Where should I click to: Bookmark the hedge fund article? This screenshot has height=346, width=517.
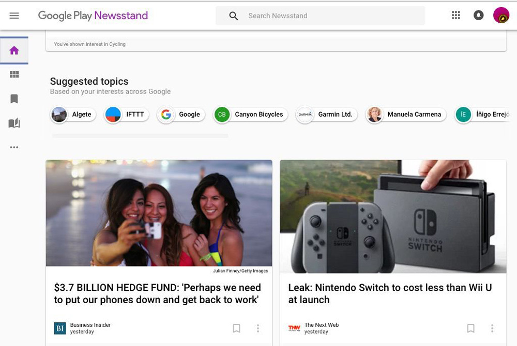pos(236,328)
